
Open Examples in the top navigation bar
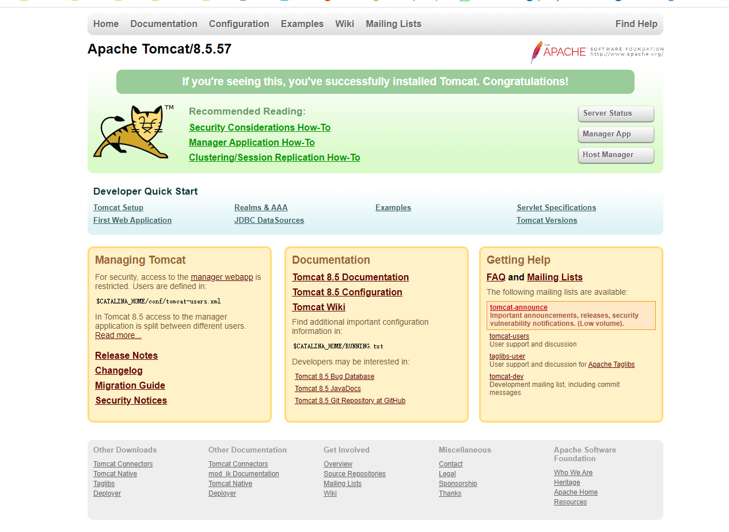302,24
